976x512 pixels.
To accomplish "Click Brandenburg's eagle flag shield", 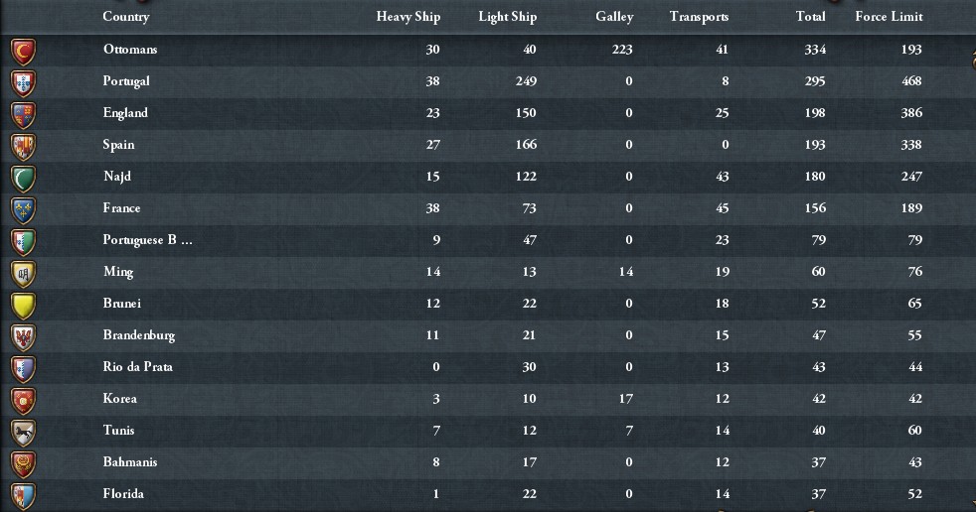I will 23,335.
